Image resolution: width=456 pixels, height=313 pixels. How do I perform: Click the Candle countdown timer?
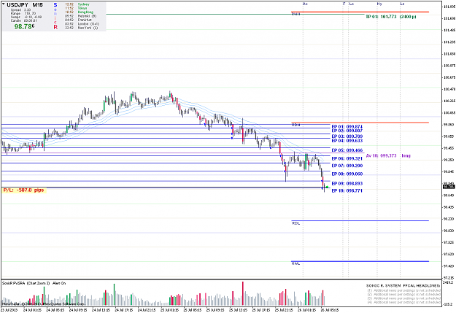23,20
